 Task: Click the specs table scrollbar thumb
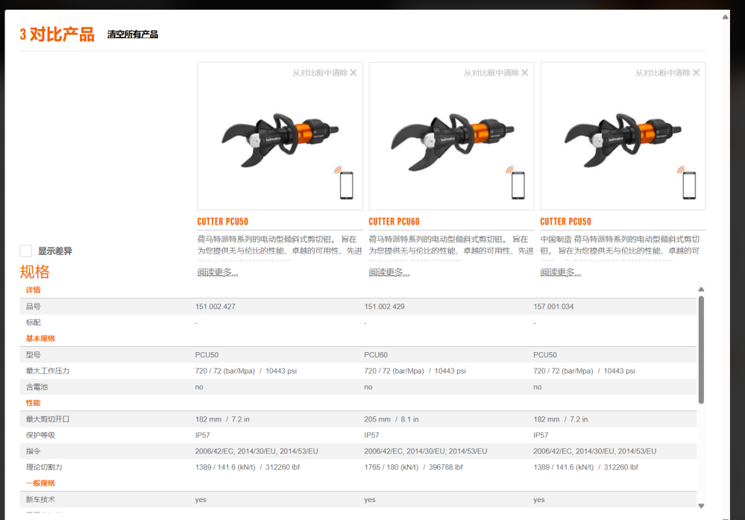(x=701, y=350)
